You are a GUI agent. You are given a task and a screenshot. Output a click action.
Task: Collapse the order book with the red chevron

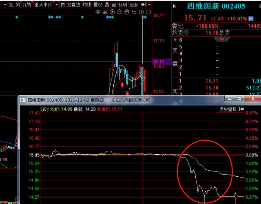pos(222,39)
